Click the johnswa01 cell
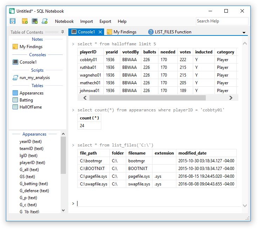This screenshot has height=229, width=258. pos(90,91)
